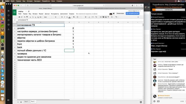Open Safari Share button
Viewport: 186px width, 104px height.
tap(137, 5)
